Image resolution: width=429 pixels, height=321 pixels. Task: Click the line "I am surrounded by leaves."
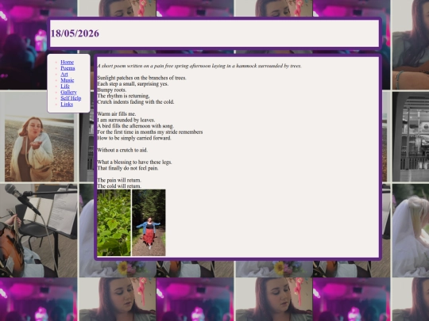pos(126,120)
